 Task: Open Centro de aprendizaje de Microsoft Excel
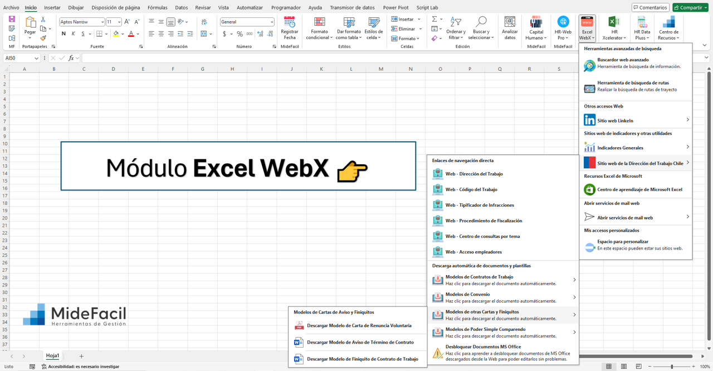pos(635,189)
